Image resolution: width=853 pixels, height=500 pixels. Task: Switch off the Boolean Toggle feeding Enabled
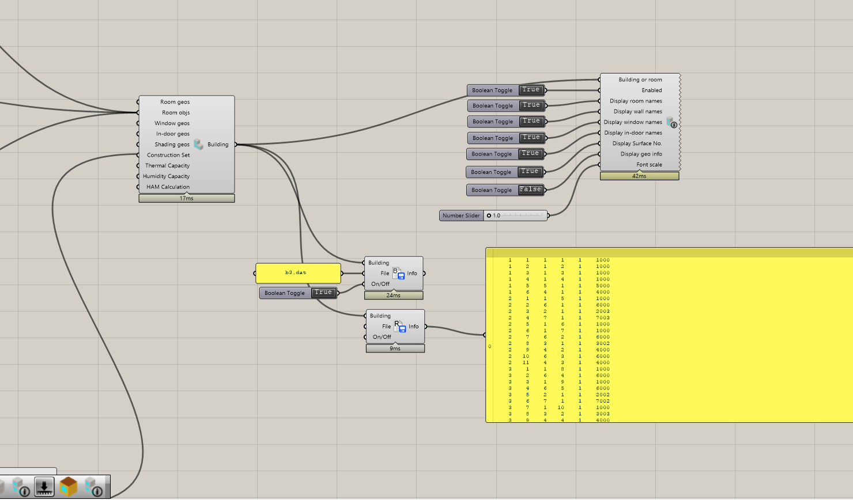point(531,90)
